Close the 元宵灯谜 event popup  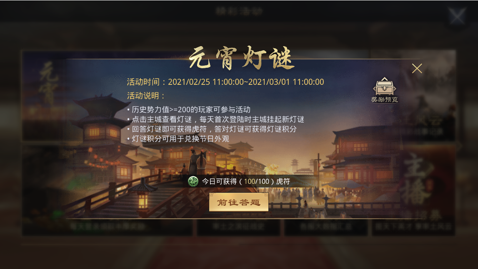pyautogui.click(x=417, y=69)
